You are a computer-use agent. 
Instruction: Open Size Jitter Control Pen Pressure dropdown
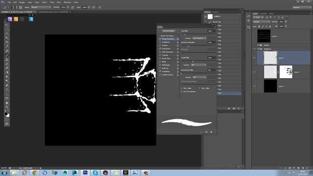click(x=199, y=38)
